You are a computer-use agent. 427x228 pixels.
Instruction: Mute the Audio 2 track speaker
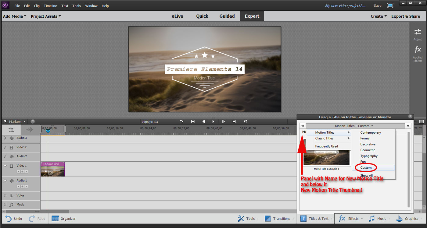(11, 156)
